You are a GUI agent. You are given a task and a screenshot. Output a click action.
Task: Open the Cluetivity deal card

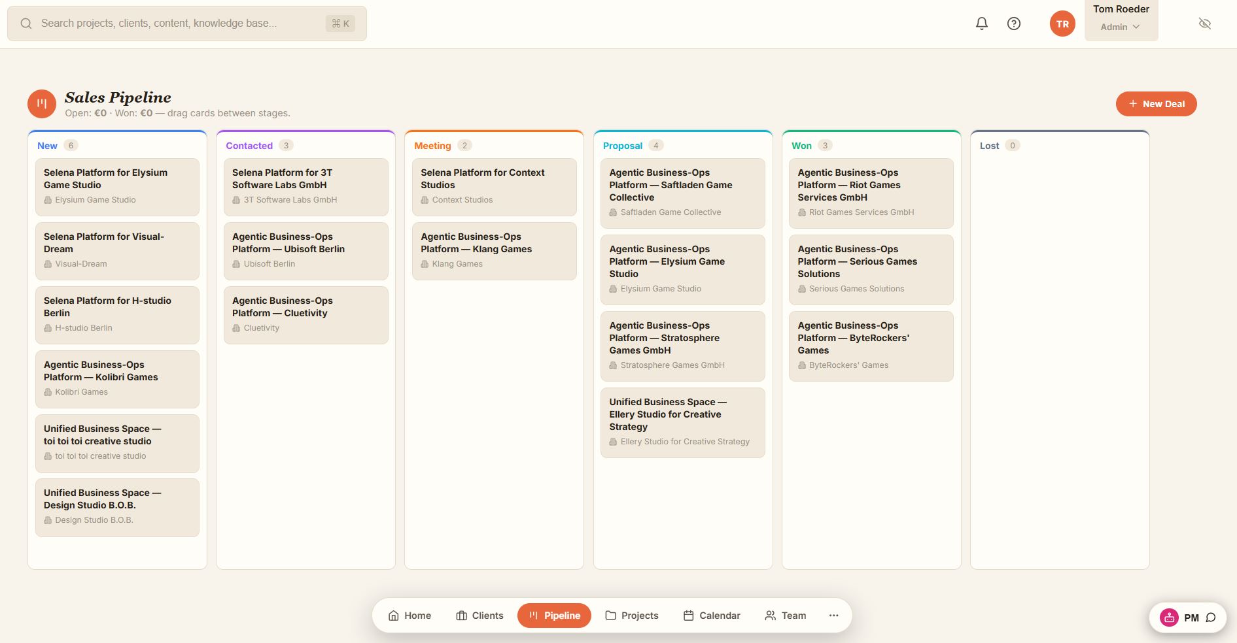point(305,315)
